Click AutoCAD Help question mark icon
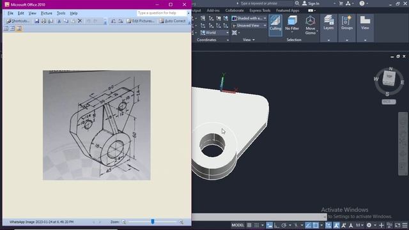 (x=362, y=3)
